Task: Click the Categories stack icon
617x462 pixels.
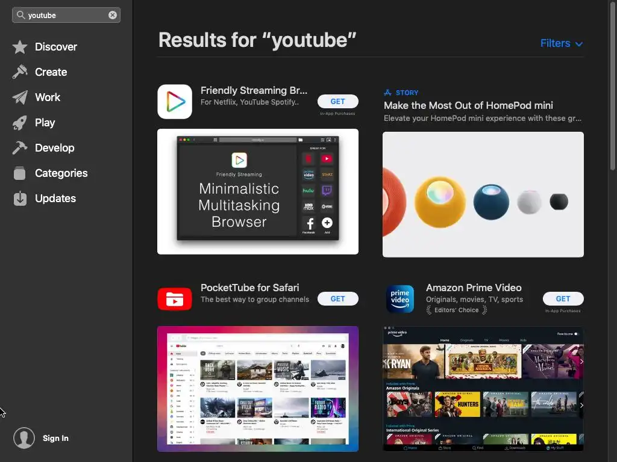Action: pyautogui.click(x=20, y=173)
